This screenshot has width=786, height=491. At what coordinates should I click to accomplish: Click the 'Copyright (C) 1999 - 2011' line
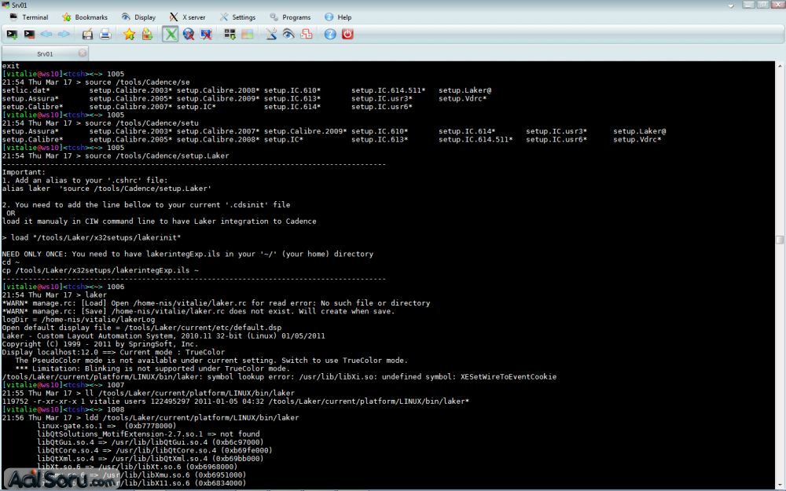[x=101, y=344]
